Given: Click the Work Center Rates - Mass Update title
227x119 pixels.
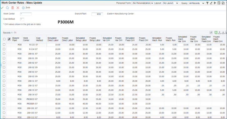Looking at the screenshot, I should point(22,3).
